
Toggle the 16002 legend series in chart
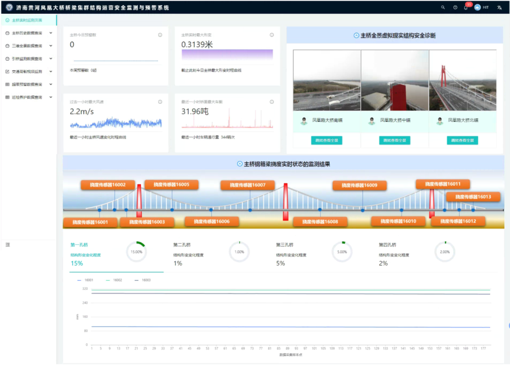click(114, 280)
